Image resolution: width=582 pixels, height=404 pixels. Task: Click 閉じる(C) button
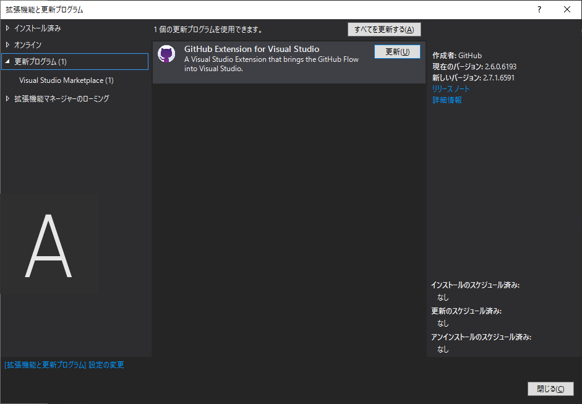click(x=550, y=389)
